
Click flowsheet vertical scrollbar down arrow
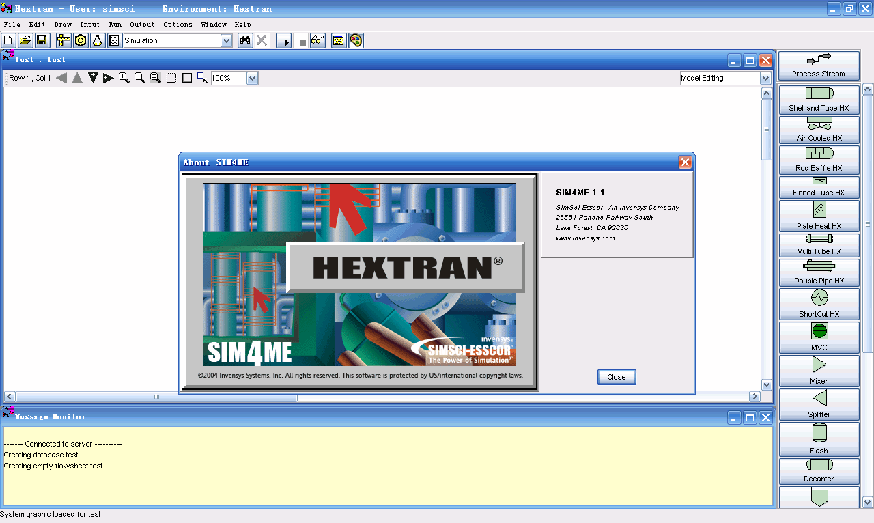766,384
